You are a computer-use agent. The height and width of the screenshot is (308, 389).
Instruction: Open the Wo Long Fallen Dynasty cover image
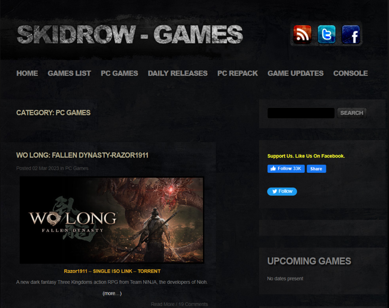point(112,220)
